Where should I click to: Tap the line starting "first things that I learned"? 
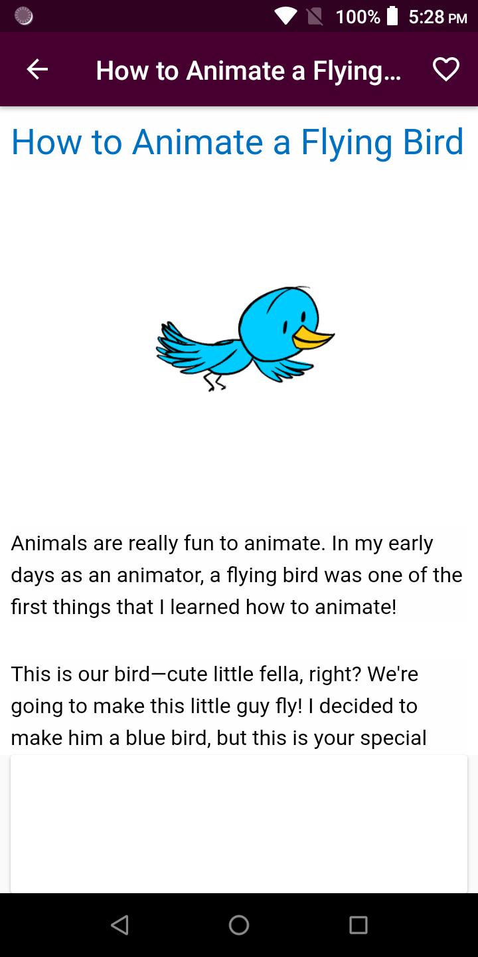(203, 607)
